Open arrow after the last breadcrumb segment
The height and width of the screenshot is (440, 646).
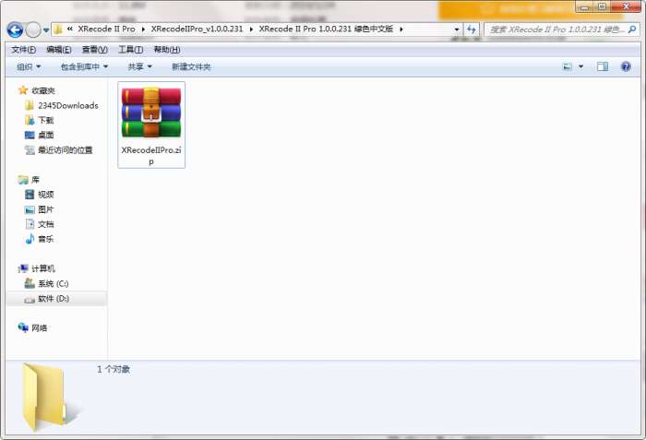401,30
